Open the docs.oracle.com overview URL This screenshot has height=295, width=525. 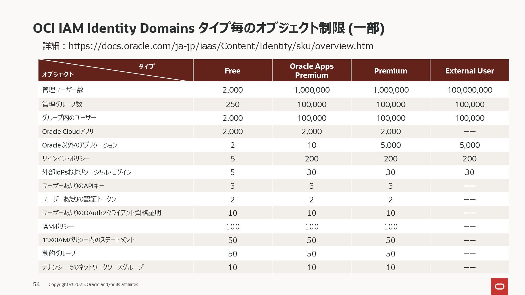pyautogui.click(x=221, y=46)
